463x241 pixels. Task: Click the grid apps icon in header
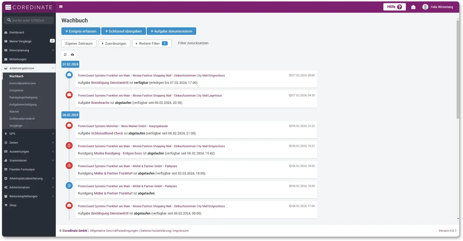(x=61, y=7)
